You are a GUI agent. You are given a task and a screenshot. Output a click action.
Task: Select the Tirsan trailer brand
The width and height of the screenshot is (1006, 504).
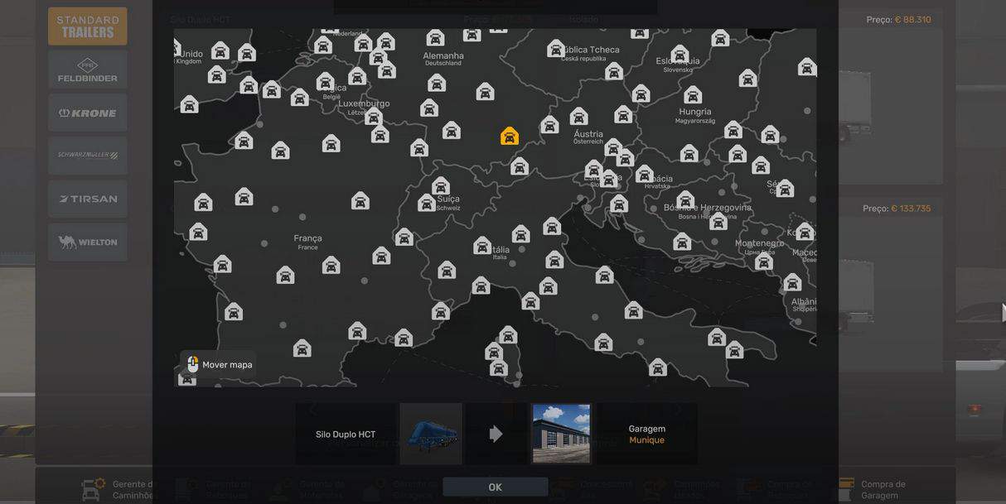click(x=88, y=199)
